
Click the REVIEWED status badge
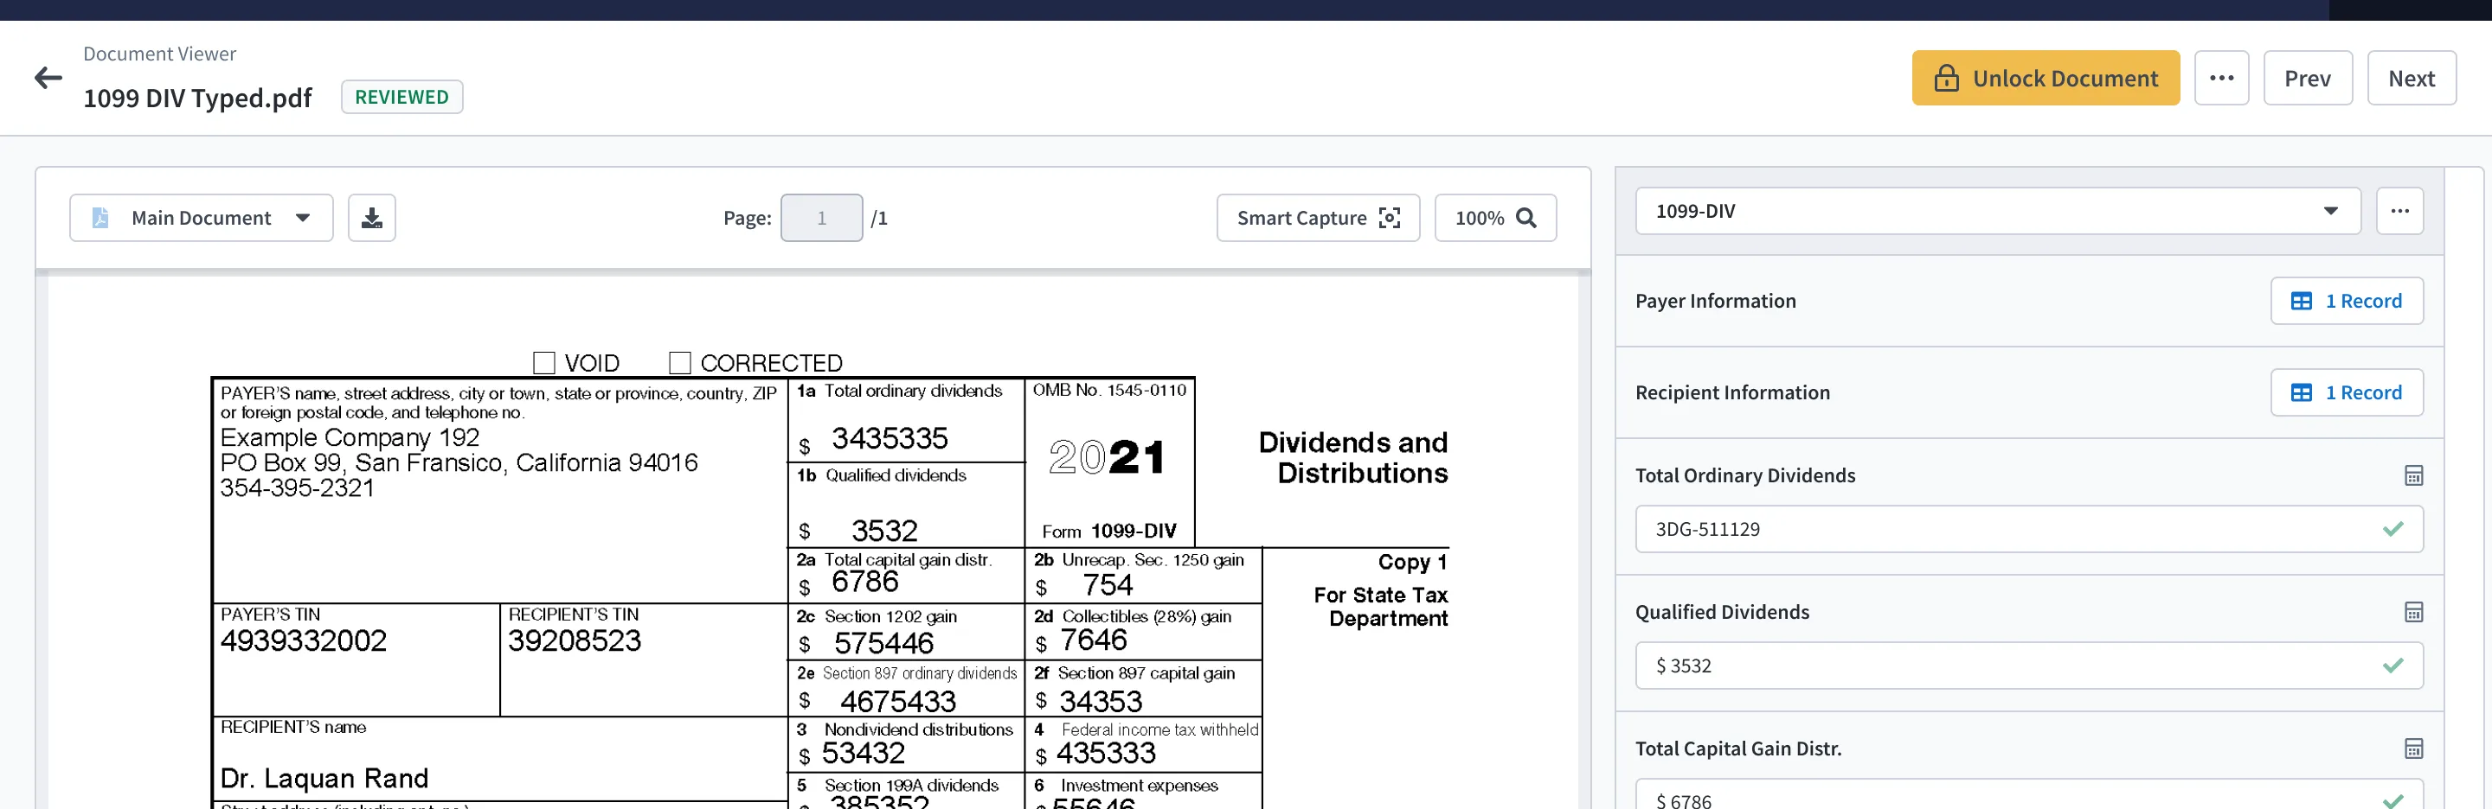click(x=401, y=97)
